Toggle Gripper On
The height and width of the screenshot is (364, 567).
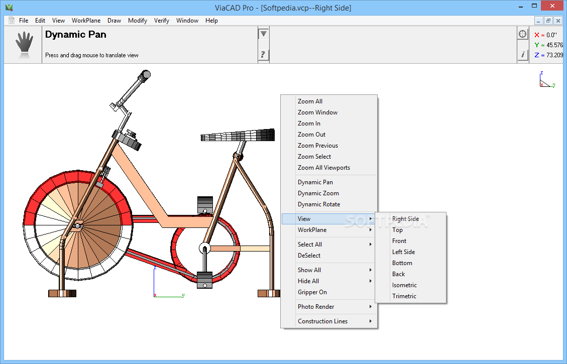[329, 292]
